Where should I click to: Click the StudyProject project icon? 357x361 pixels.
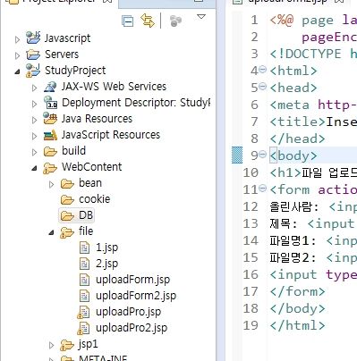click(33, 71)
